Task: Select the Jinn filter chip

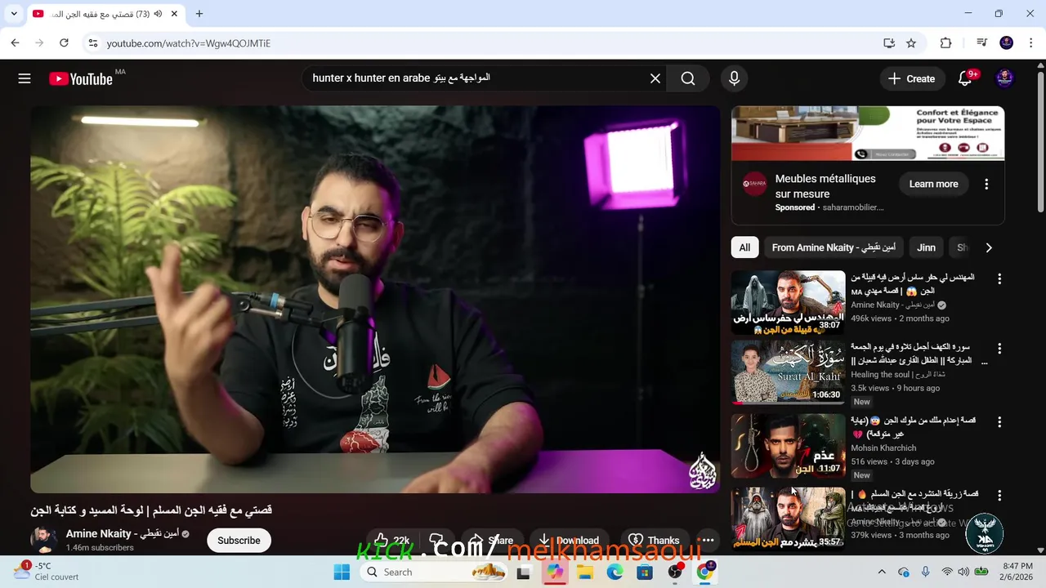Action: click(x=926, y=247)
